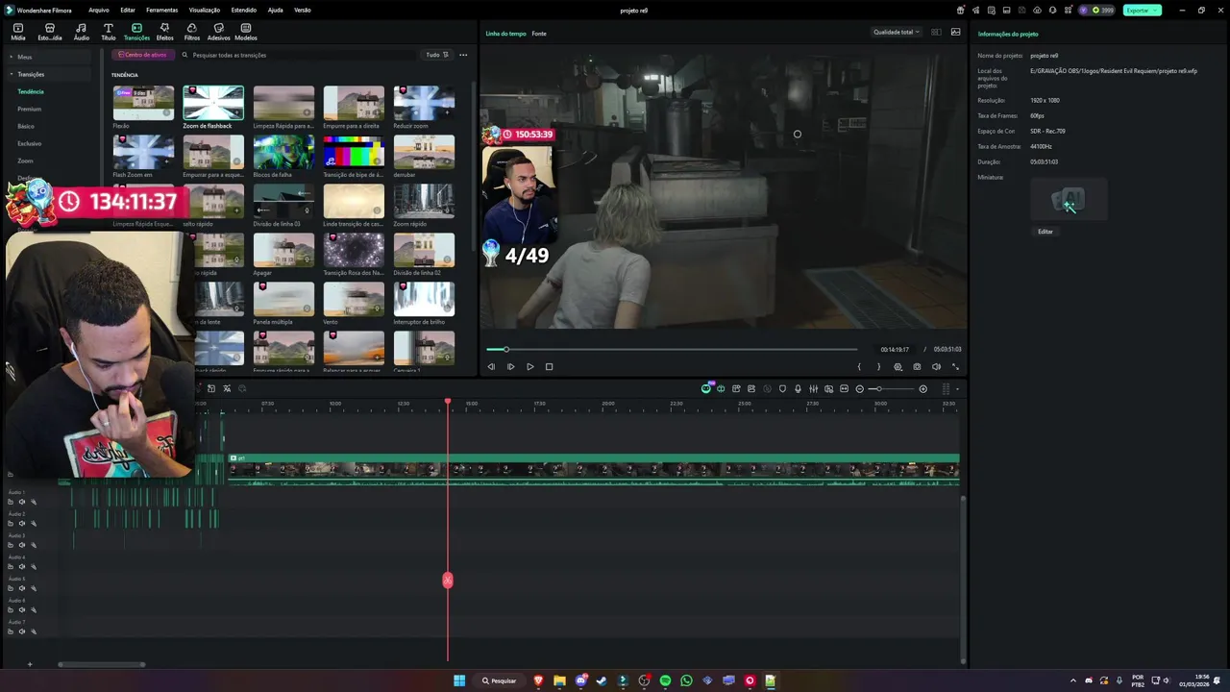This screenshot has height=692, width=1230.
Task: Take a snapshot of the preview frame
Action: (917, 366)
